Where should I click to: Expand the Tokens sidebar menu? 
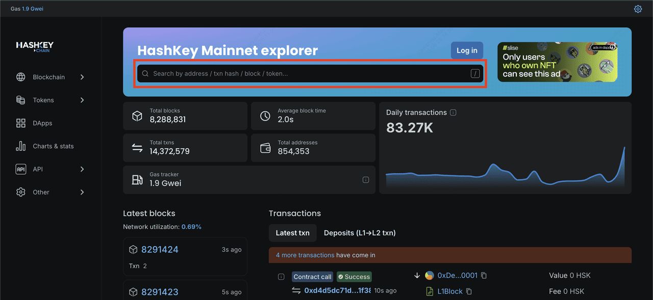82,100
